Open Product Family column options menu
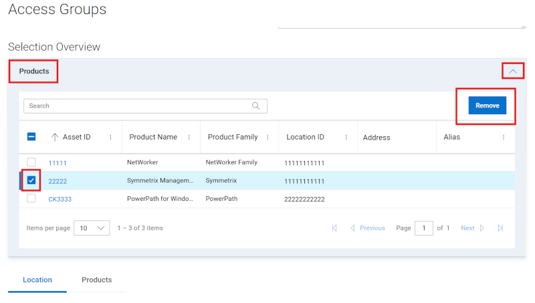 point(267,137)
